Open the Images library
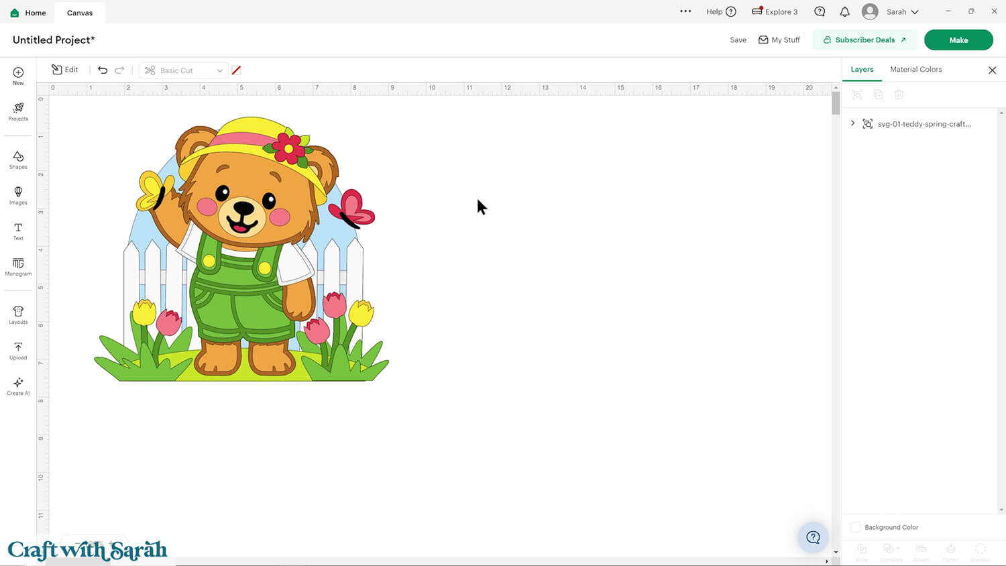This screenshot has width=1006, height=566. click(x=18, y=195)
